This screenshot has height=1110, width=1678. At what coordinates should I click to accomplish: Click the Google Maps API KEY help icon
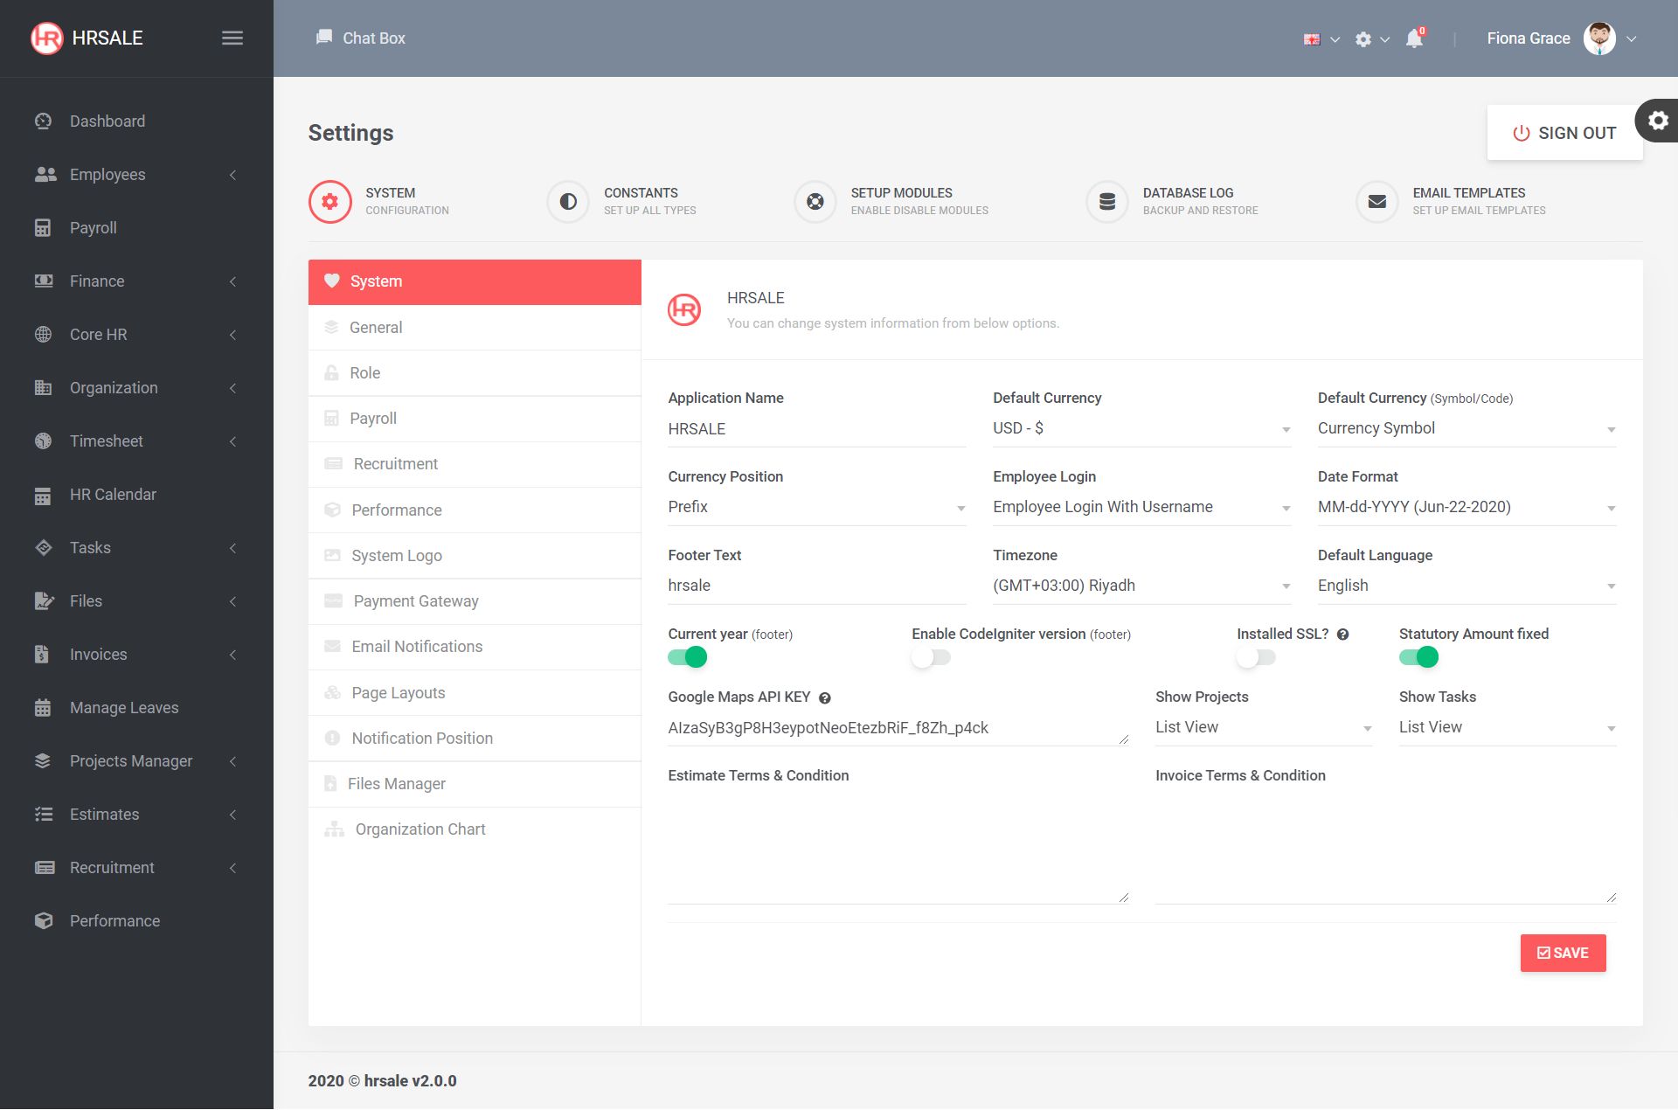(824, 697)
